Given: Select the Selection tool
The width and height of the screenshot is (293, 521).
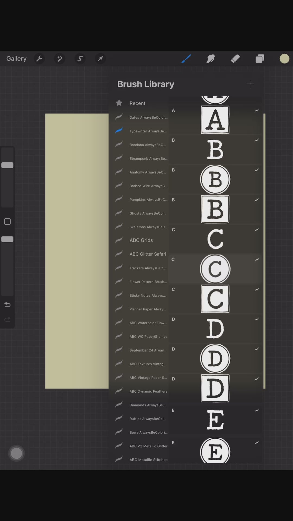Looking at the screenshot, I should point(80,59).
